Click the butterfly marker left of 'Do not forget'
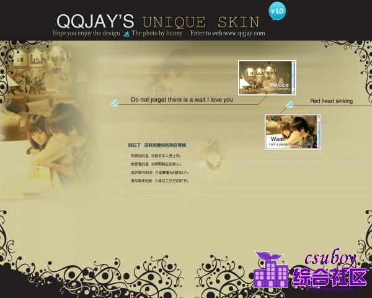Image resolution: width=372 pixels, height=298 pixels. click(114, 102)
